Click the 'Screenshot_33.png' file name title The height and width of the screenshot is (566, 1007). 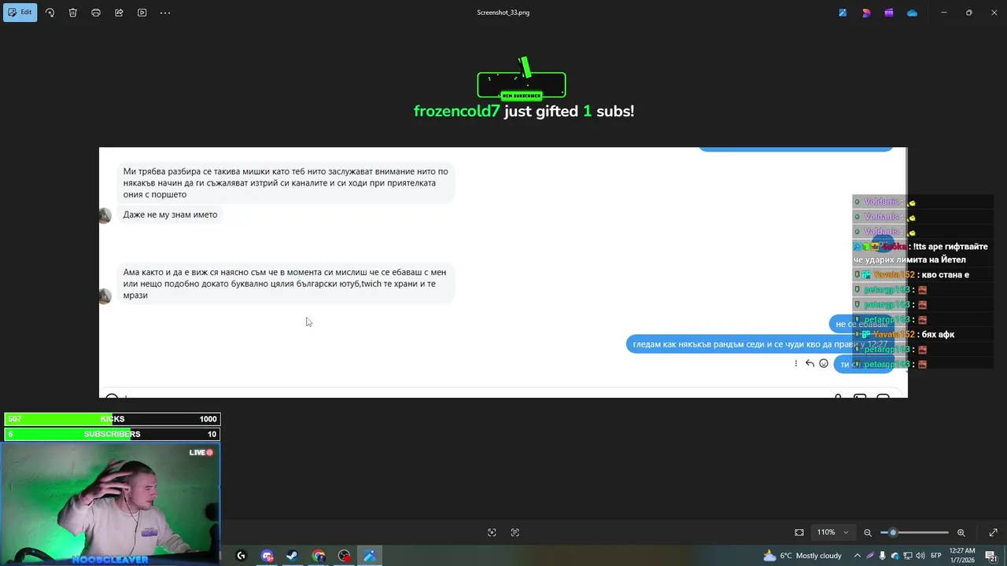tap(503, 13)
